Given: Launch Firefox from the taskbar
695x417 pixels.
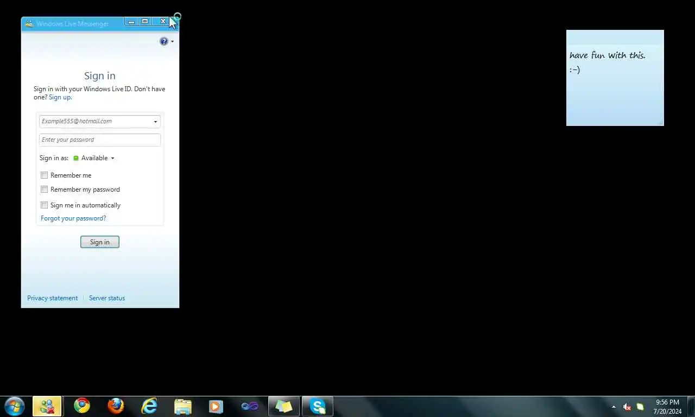Looking at the screenshot, I should (116, 406).
